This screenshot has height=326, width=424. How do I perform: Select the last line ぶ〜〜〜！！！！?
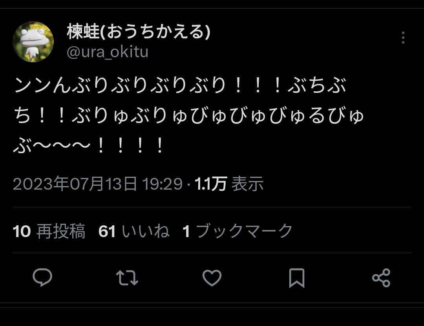(88, 146)
